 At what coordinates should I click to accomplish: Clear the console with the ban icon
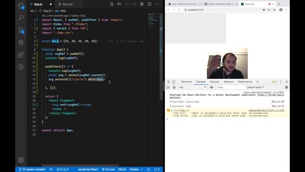point(174,87)
